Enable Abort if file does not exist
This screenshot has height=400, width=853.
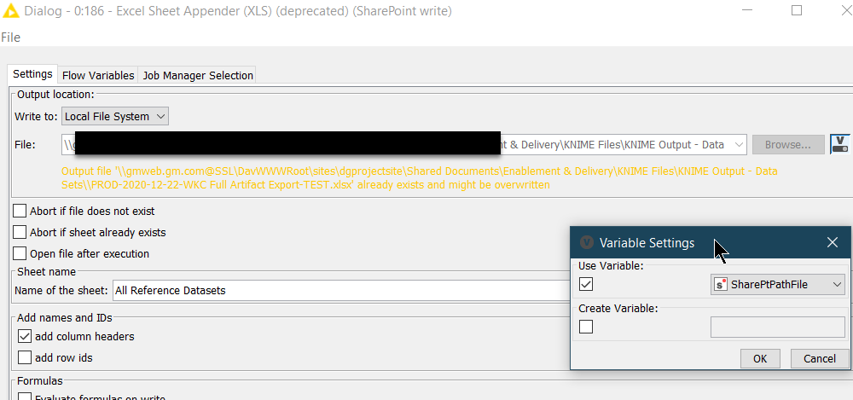tap(20, 211)
